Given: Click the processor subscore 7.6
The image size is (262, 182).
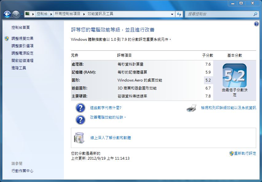Looking at the screenshot, I should click(208, 64).
